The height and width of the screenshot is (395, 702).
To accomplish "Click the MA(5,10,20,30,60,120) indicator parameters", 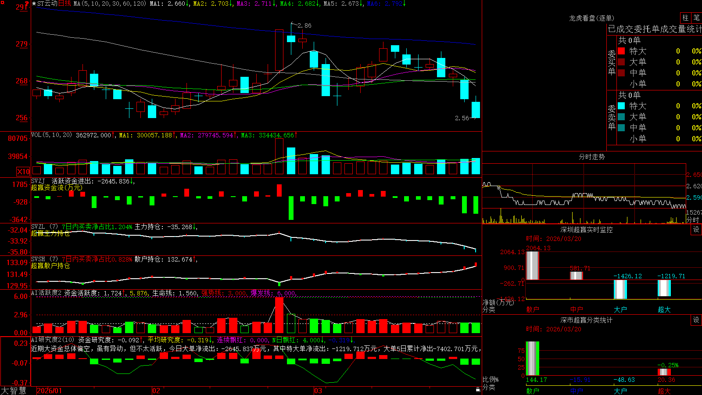I will 110,4.
